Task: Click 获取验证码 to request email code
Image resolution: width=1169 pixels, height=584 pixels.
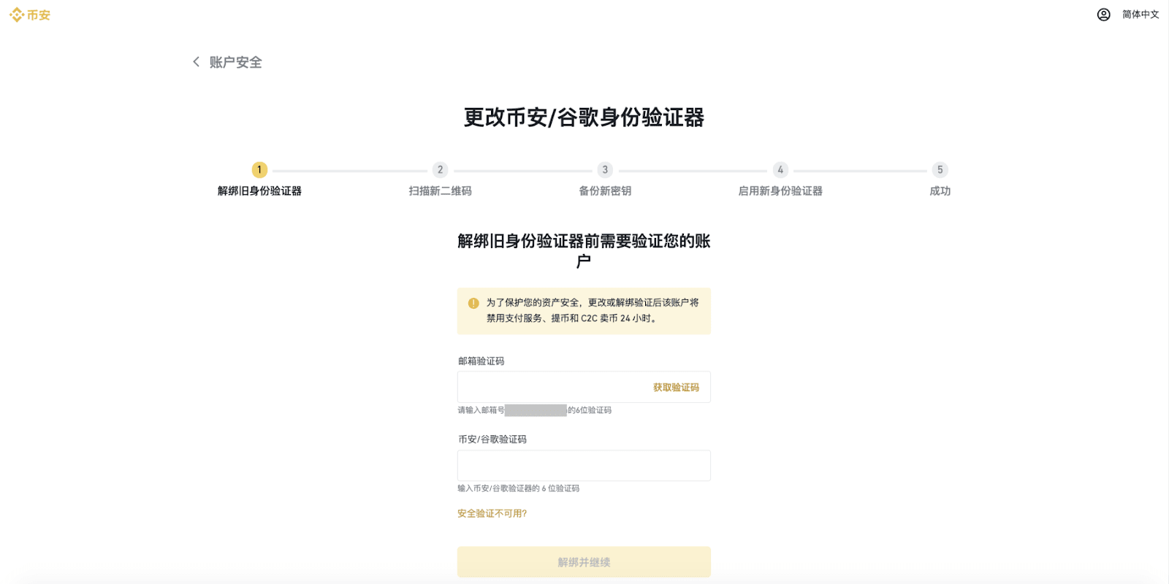Action: coord(676,388)
